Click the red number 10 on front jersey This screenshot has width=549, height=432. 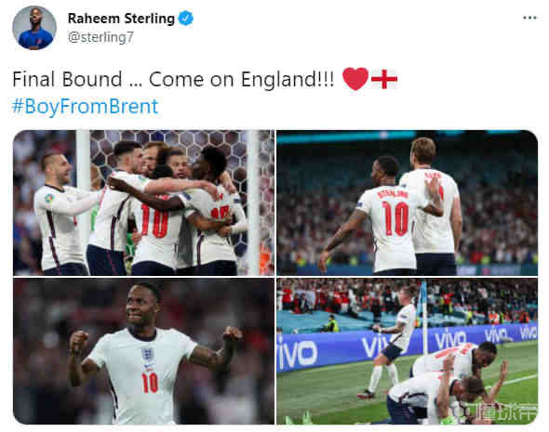pyautogui.click(x=150, y=382)
